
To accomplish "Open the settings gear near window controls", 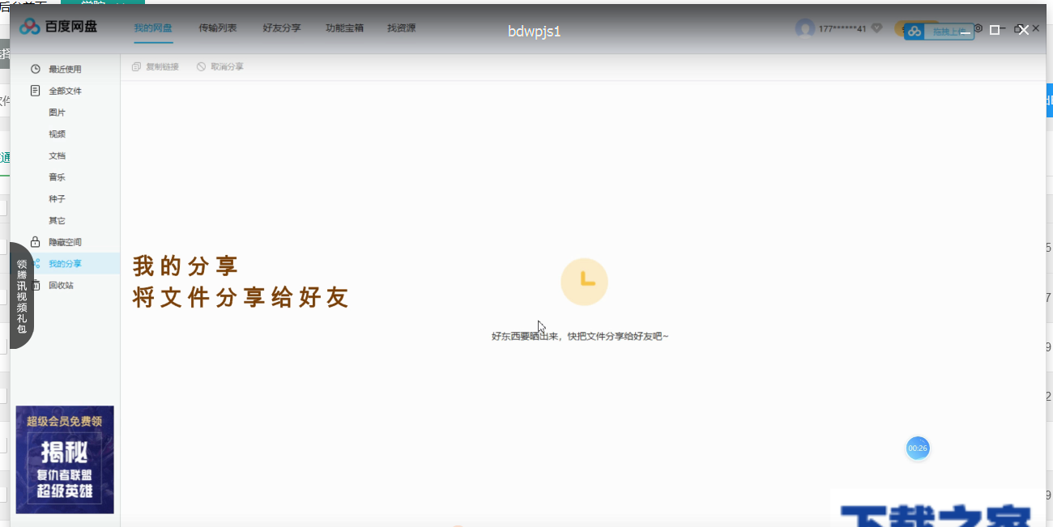I will click(978, 28).
